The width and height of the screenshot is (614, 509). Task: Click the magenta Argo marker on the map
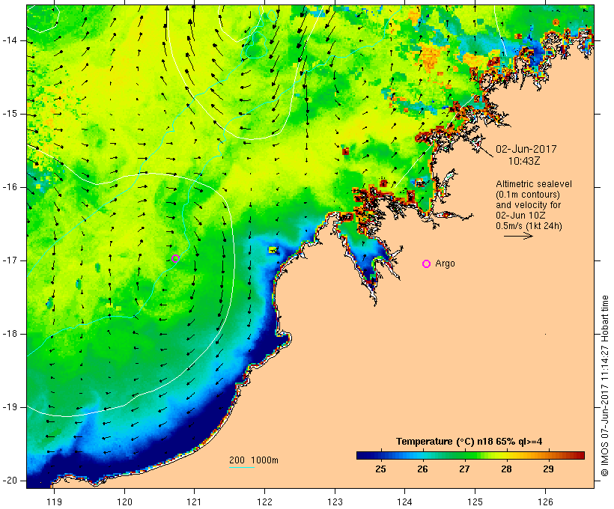175,258
